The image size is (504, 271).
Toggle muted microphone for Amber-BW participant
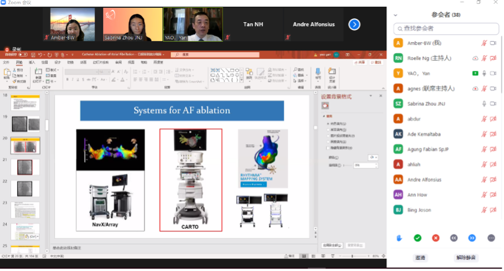point(484,43)
